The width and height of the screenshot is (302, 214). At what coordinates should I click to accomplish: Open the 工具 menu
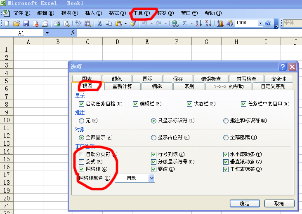click(142, 13)
